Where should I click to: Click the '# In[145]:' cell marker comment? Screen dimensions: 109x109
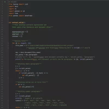(13, 2)
